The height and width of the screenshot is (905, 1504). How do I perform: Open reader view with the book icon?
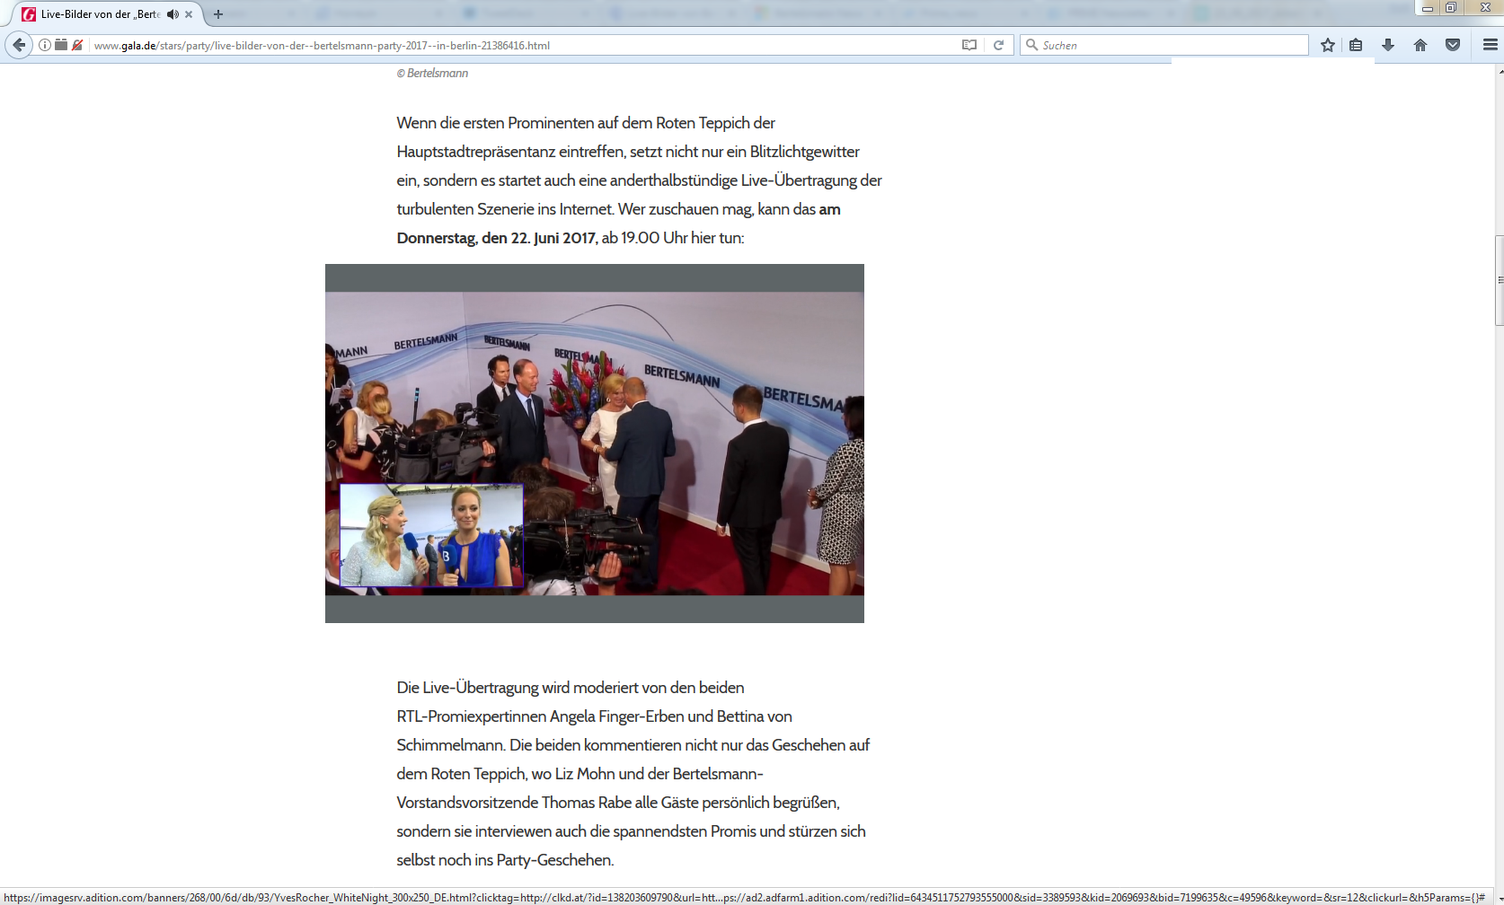tap(969, 45)
